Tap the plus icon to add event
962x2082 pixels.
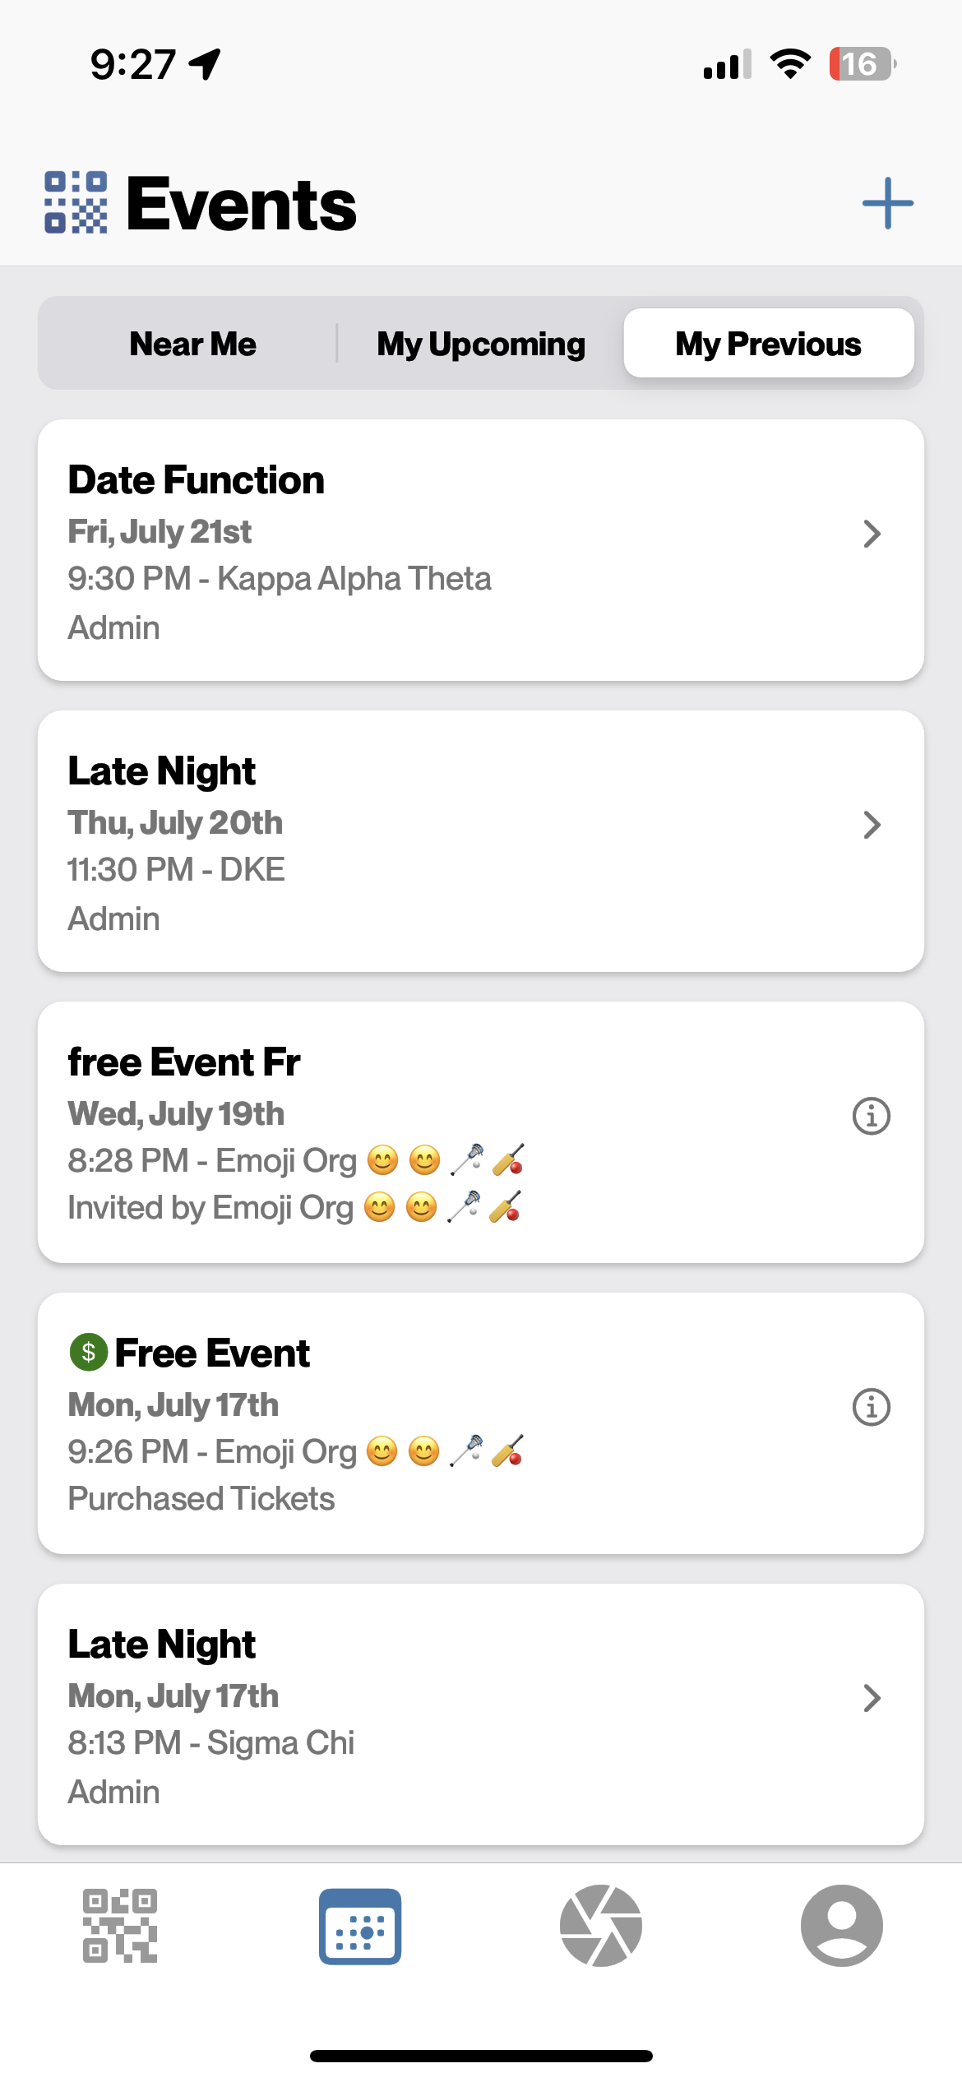pyautogui.click(x=887, y=203)
